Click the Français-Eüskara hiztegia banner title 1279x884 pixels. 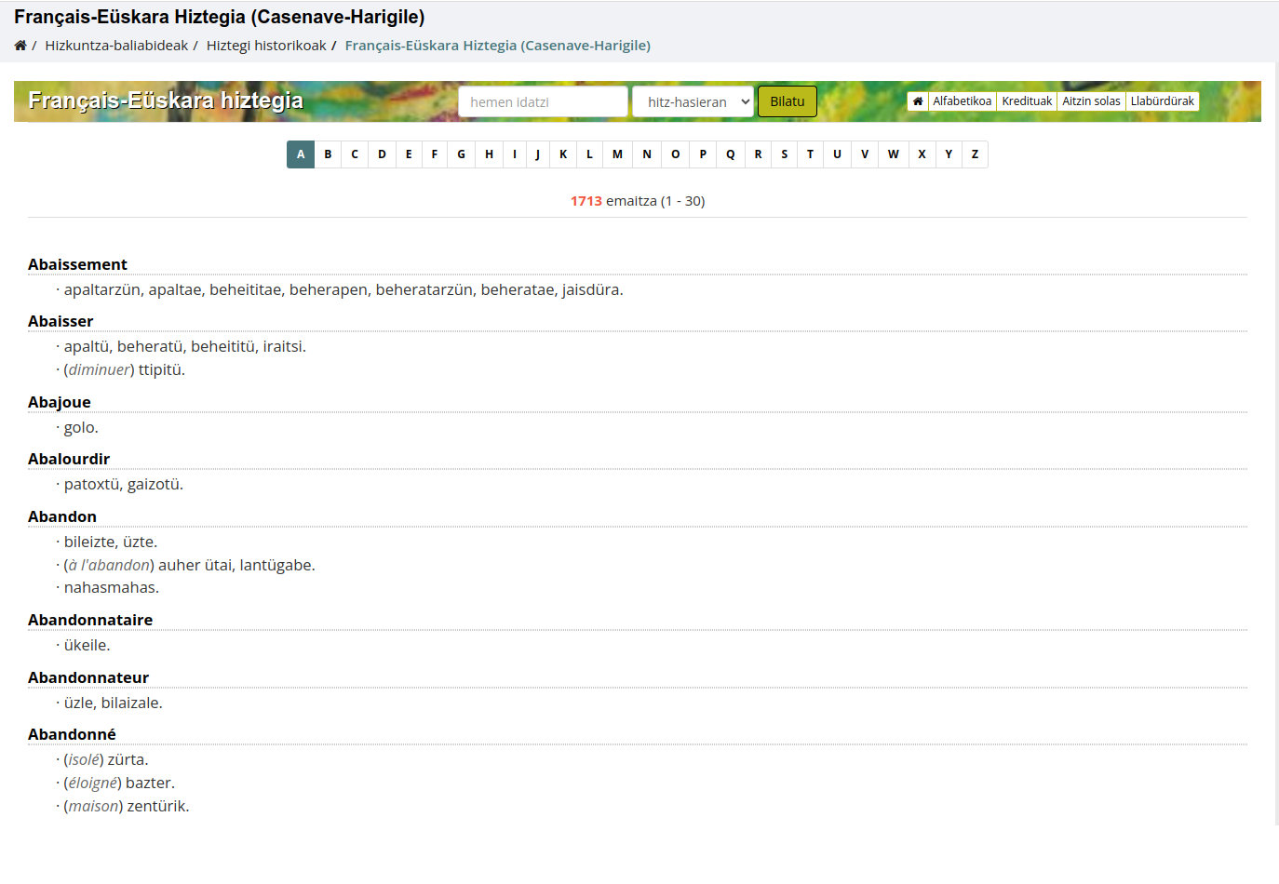[x=166, y=100]
